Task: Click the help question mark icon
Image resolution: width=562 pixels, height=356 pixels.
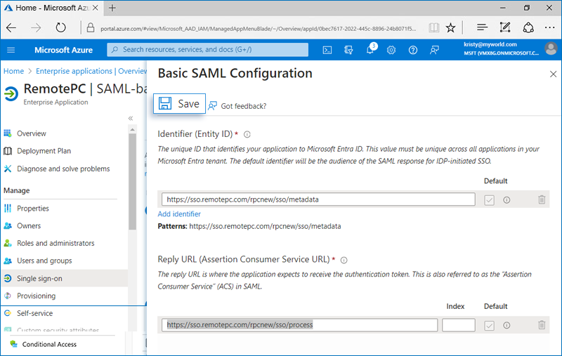Action: [x=413, y=50]
